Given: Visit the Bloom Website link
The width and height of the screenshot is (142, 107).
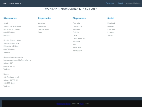Looking at the screenshot, I should (x=7, y=86).
